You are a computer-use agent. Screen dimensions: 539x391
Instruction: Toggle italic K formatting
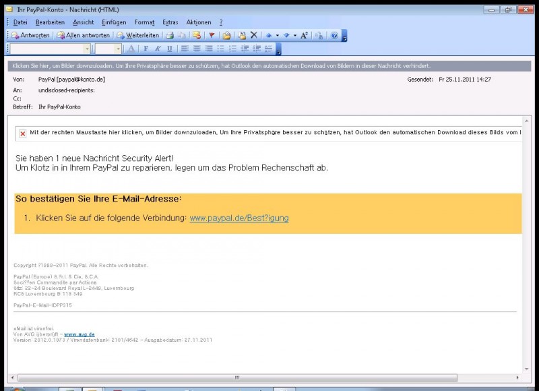[x=158, y=49]
